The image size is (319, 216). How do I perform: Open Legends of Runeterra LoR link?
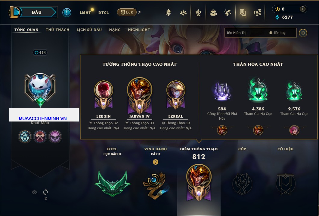127,12
